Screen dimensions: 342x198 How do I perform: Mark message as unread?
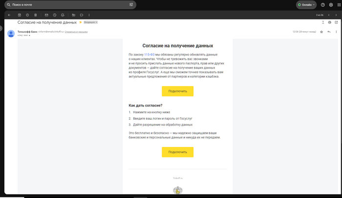(x=46, y=15)
